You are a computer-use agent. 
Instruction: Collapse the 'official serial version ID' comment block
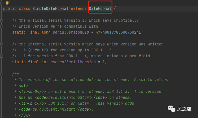point(1,21)
